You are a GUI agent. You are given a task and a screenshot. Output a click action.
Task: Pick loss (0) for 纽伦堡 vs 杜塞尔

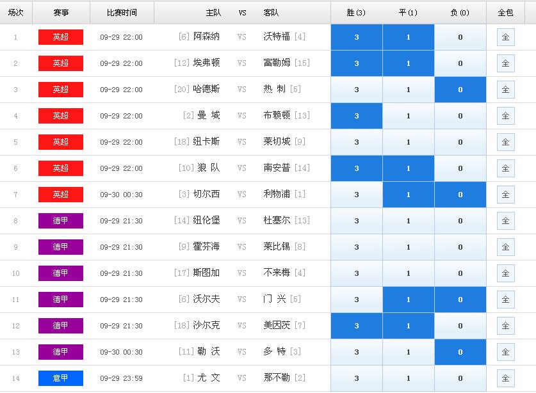pyautogui.click(x=460, y=221)
